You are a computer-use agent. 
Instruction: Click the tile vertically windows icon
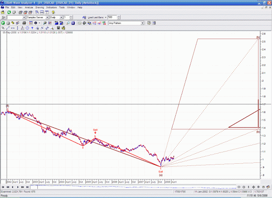click(x=47, y=12)
